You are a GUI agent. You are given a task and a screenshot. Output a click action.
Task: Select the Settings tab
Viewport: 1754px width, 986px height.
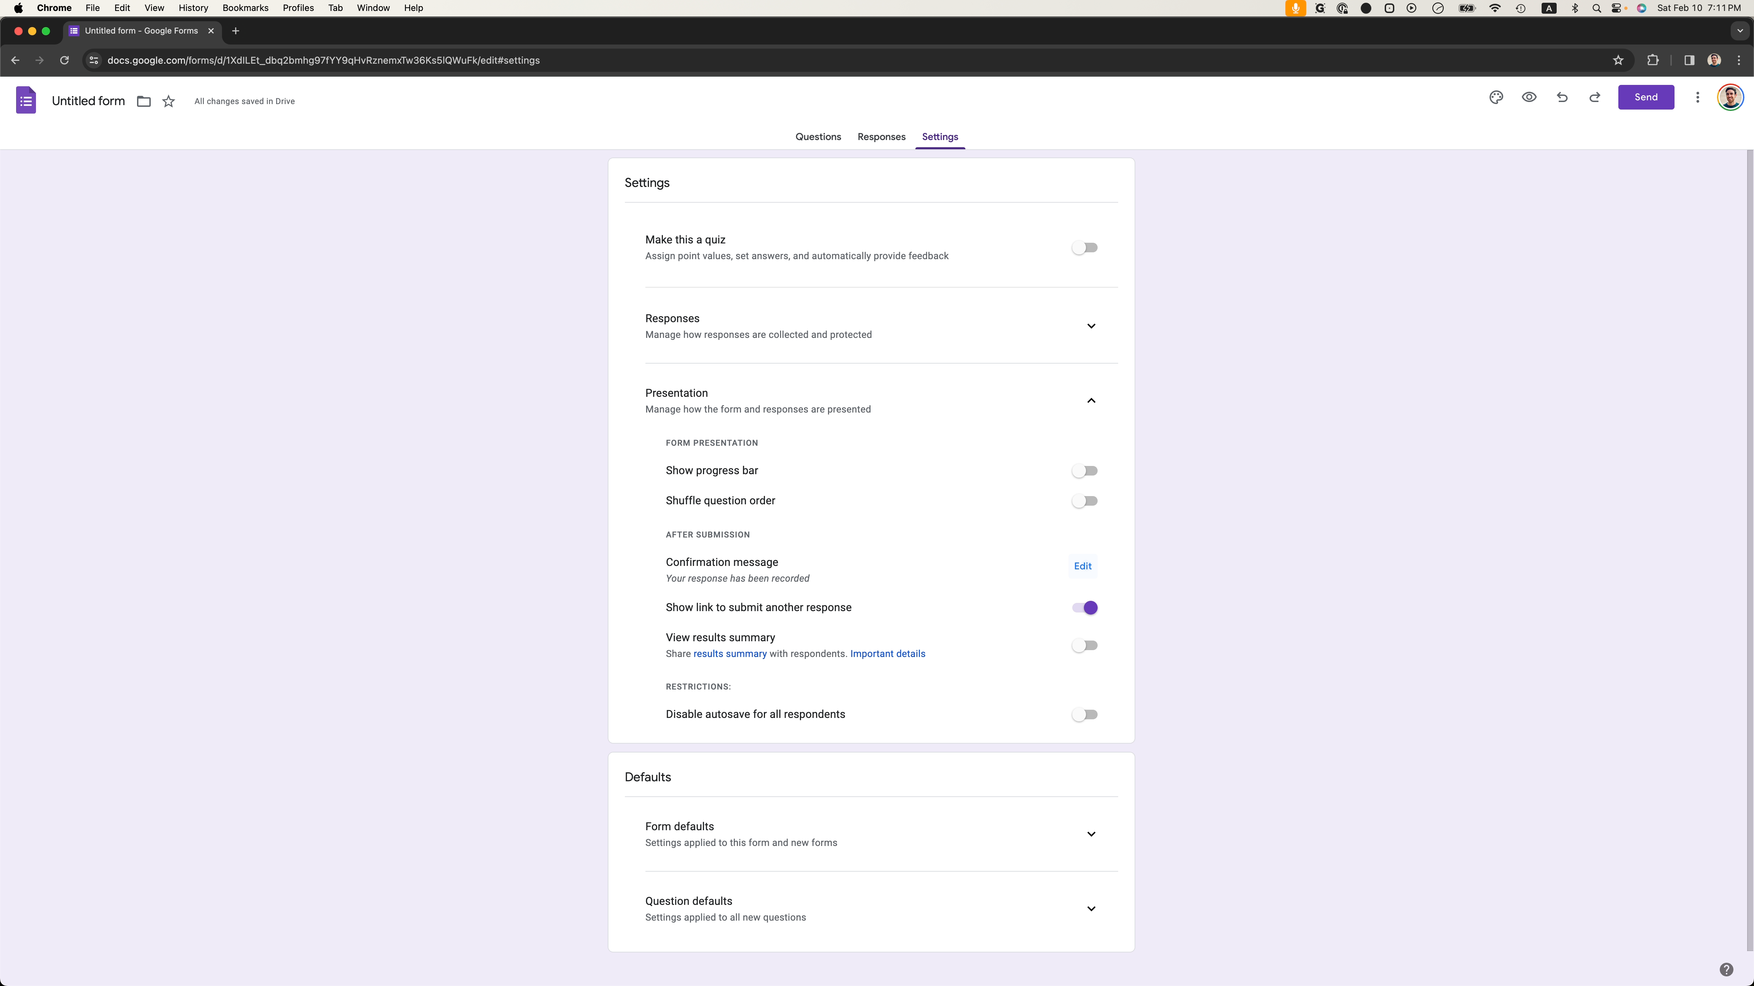940,137
